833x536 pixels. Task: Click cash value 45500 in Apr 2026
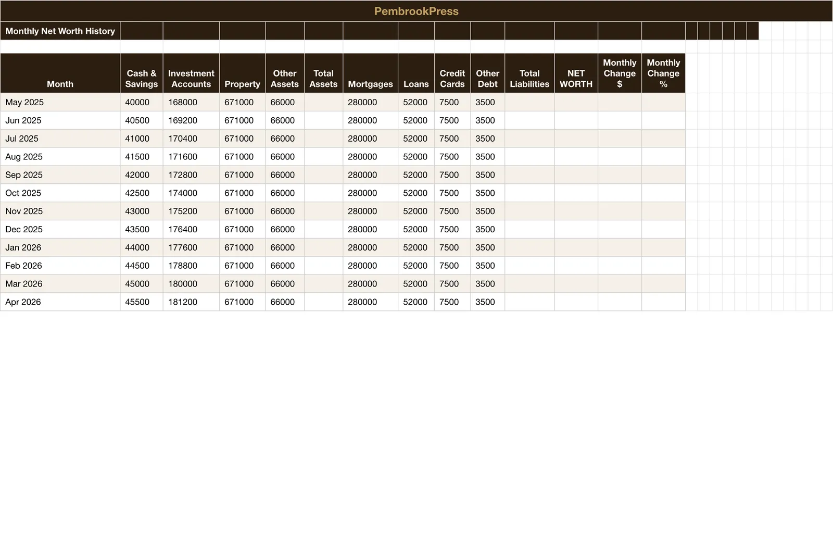coord(142,302)
